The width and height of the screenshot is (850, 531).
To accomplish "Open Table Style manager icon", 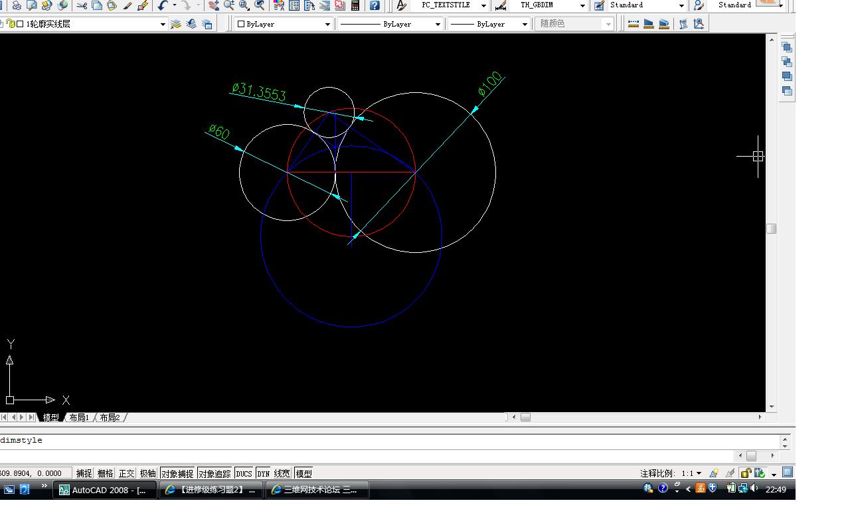I will click(x=599, y=5).
